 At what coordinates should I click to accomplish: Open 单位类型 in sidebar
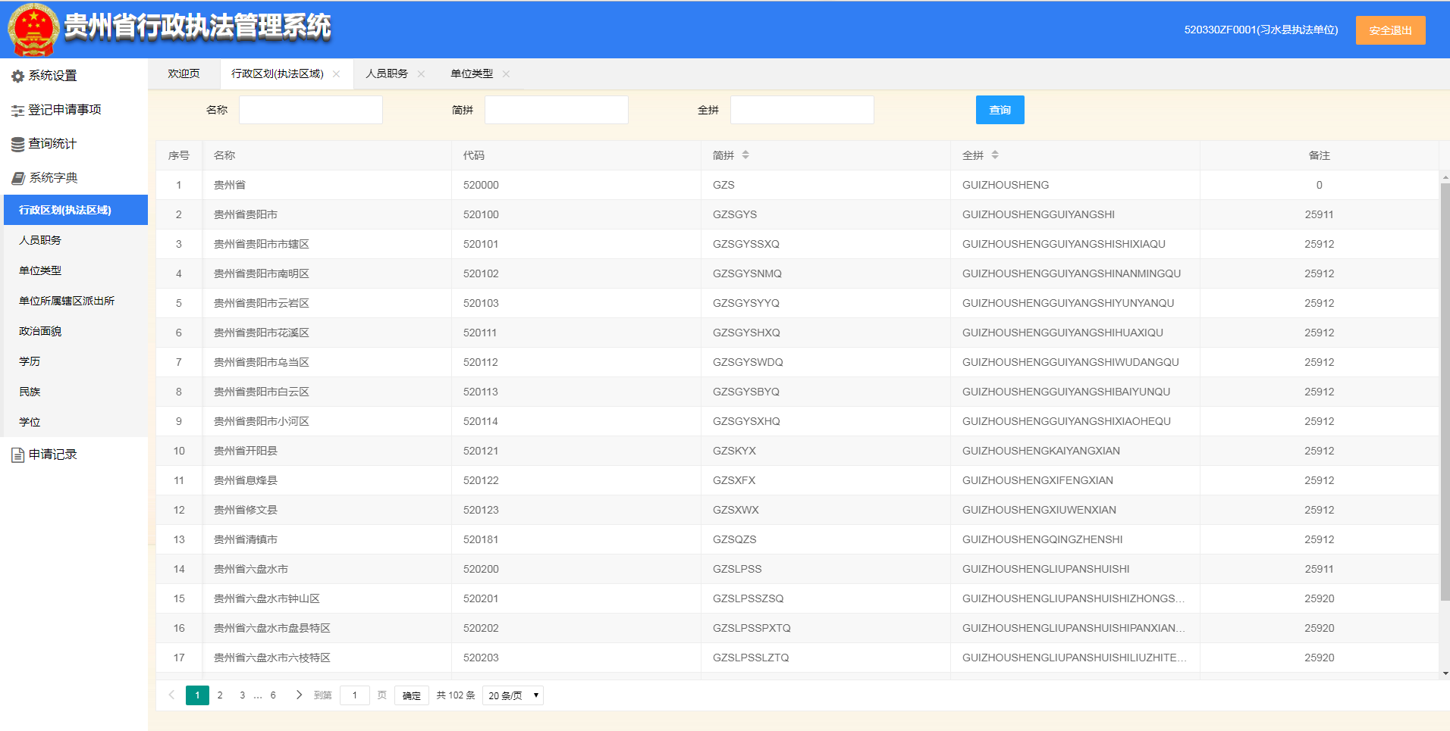pos(76,270)
